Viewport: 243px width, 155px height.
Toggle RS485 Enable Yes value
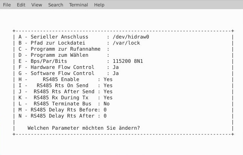pyautogui.click(x=108, y=79)
